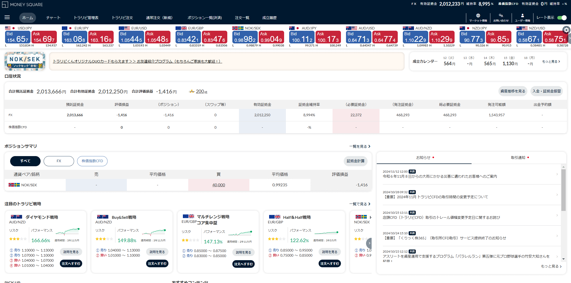Click the USD/JPY Bid price tile
571x283 pixels.
pos(18,37)
